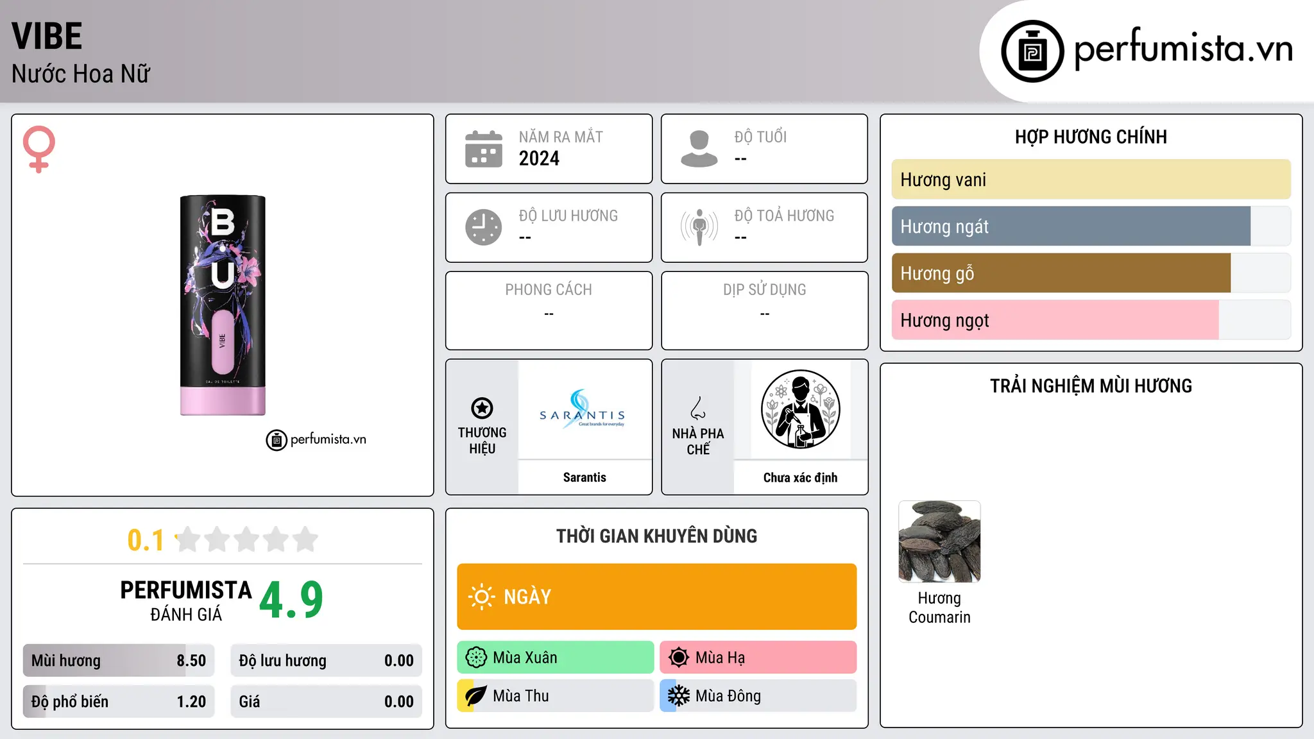
Task: Select the Mùa Xuân season bar
Action: (556, 658)
